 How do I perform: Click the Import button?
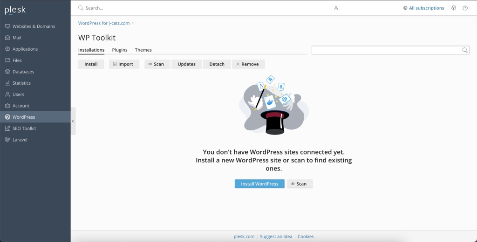[124, 64]
